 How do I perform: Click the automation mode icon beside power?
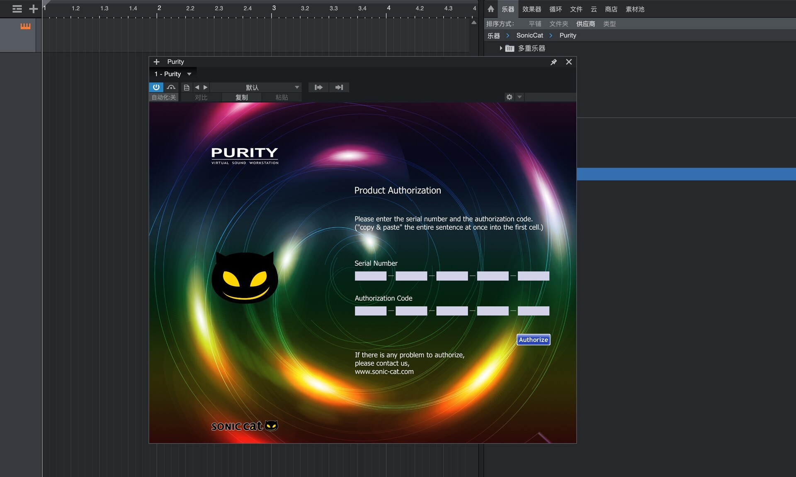(x=171, y=87)
